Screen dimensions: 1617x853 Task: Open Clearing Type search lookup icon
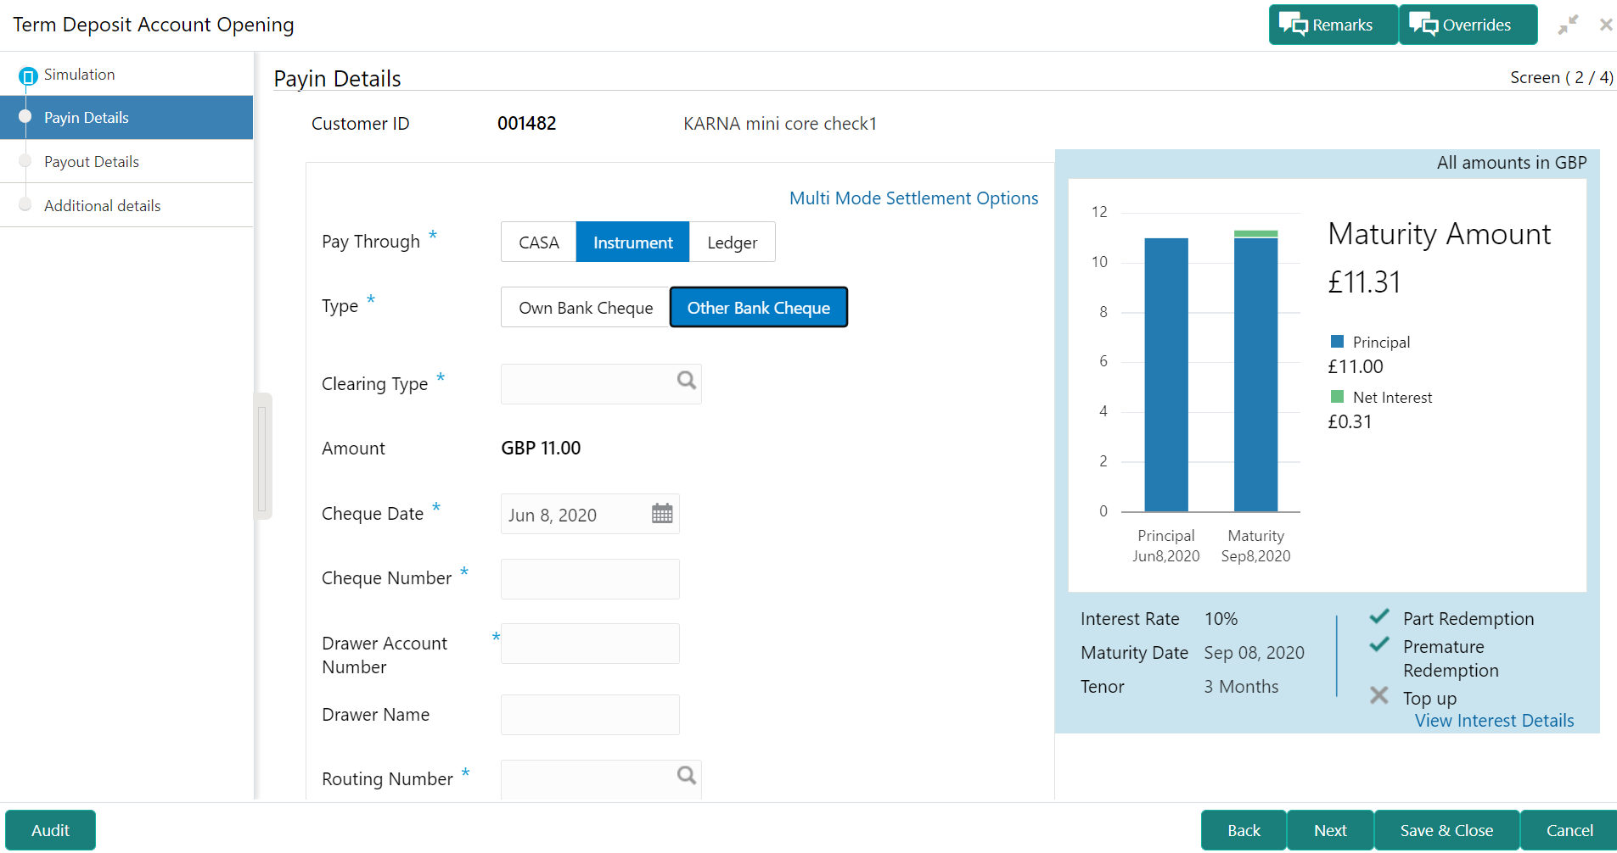coord(687,381)
